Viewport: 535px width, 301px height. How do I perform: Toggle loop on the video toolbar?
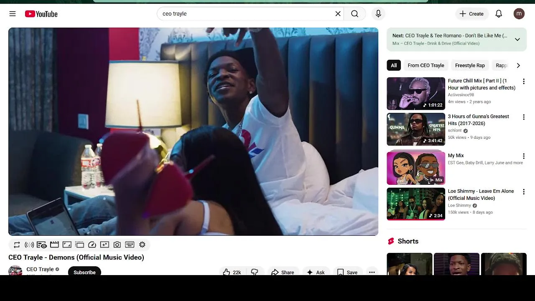17,245
